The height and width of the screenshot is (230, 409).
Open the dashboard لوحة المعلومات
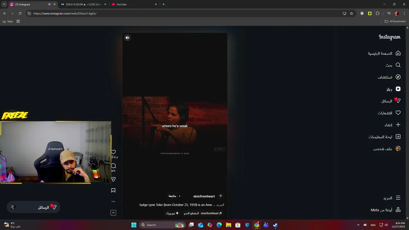tap(384, 137)
